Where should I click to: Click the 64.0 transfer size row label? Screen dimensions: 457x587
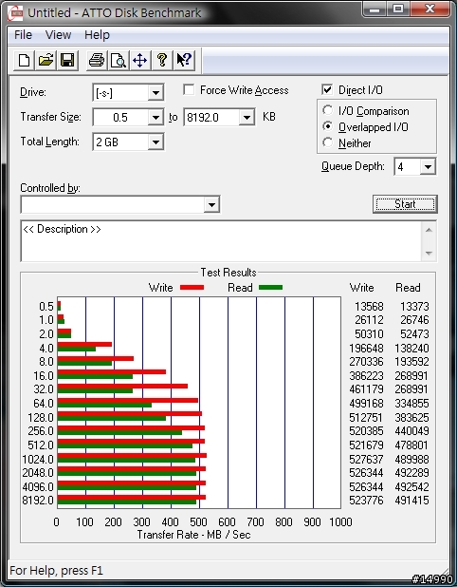coord(44,403)
